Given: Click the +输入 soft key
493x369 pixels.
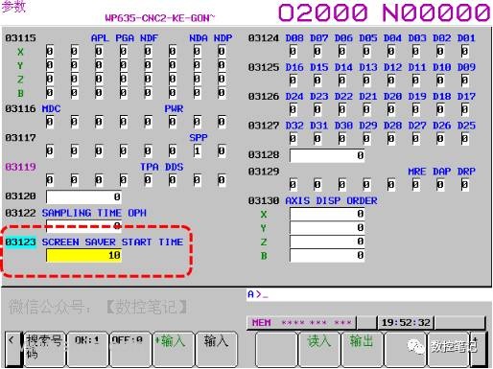Looking at the screenshot, I should 174,349.
